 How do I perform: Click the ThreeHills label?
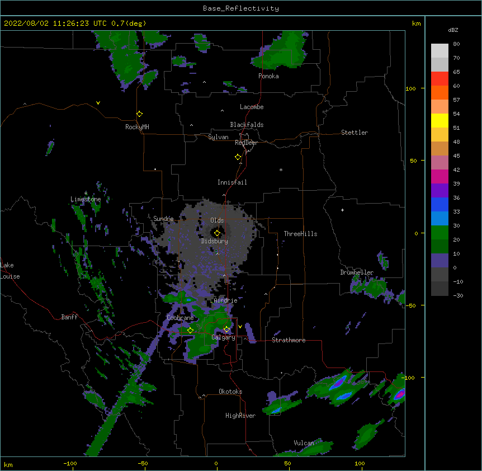[300, 234]
